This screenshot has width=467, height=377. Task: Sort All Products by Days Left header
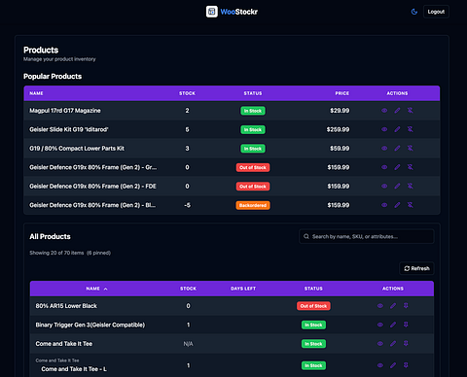tap(243, 289)
